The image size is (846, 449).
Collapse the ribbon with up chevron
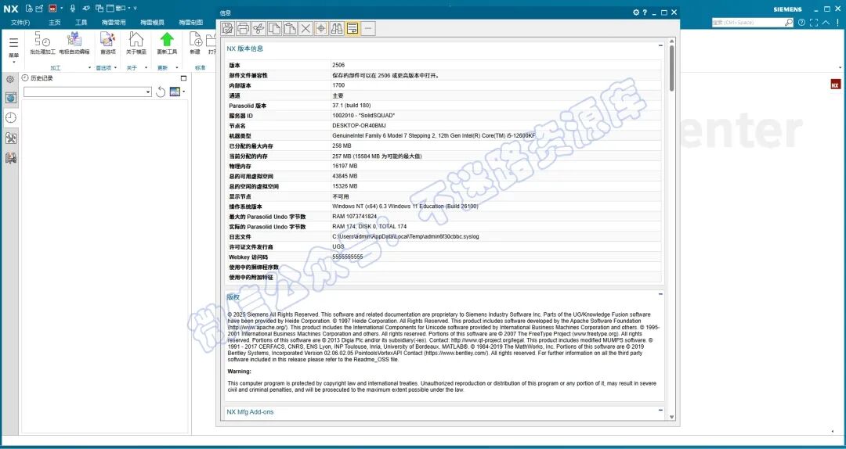point(826,23)
